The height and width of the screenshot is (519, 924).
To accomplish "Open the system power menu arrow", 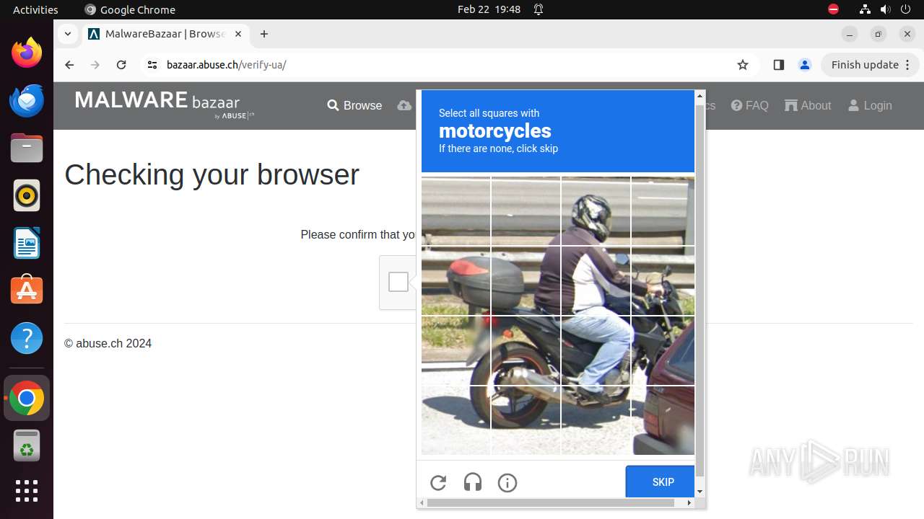I will (906, 9).
